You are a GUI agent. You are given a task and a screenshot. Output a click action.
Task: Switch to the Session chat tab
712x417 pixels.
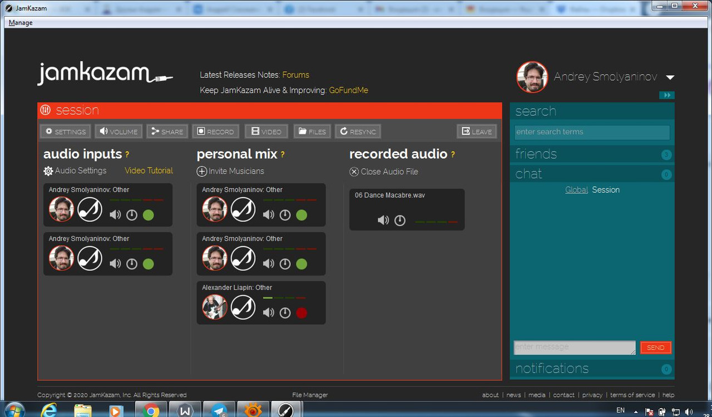(606, 190)
